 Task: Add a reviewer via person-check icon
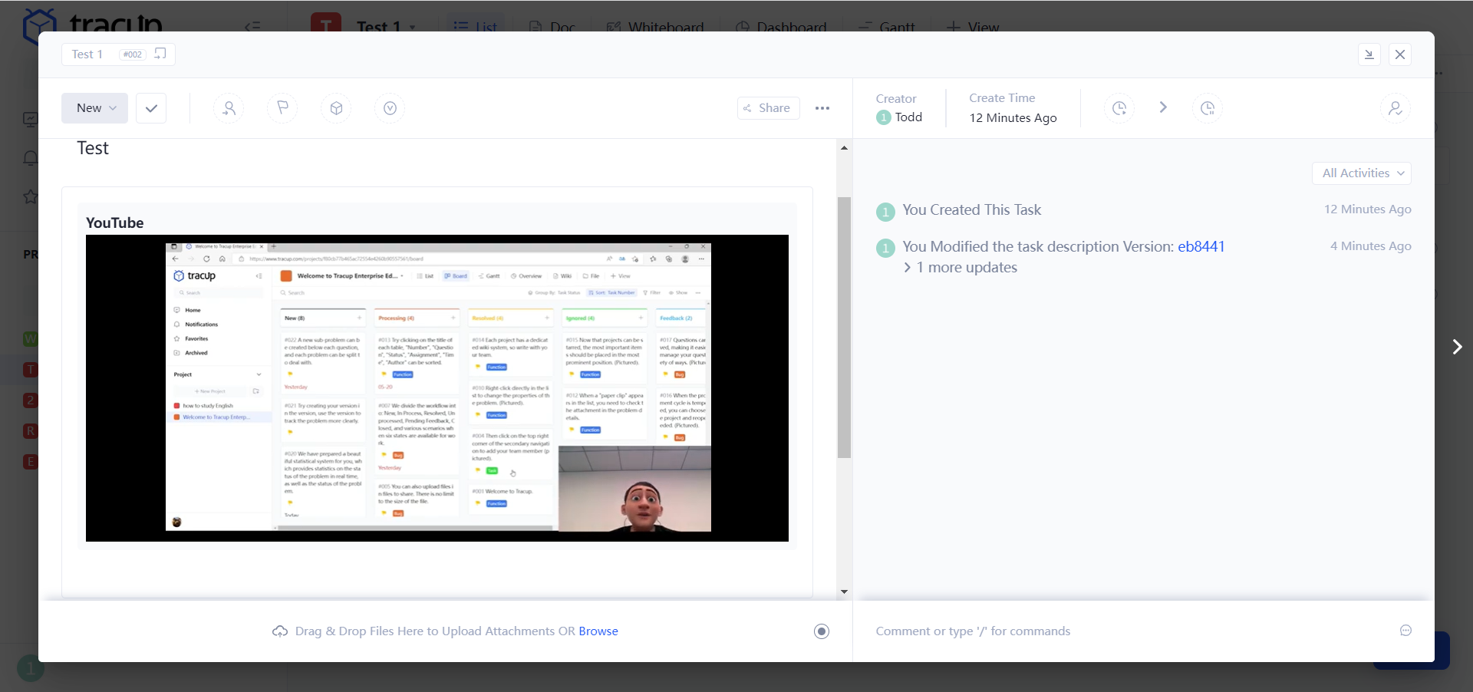click(1396, 108)
